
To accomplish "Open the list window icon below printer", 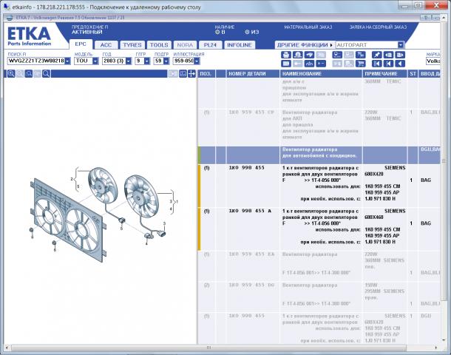I will 286,64.
